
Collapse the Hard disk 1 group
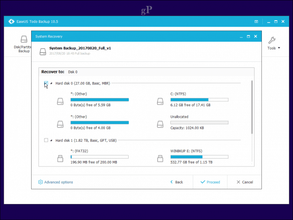point(51,140)
